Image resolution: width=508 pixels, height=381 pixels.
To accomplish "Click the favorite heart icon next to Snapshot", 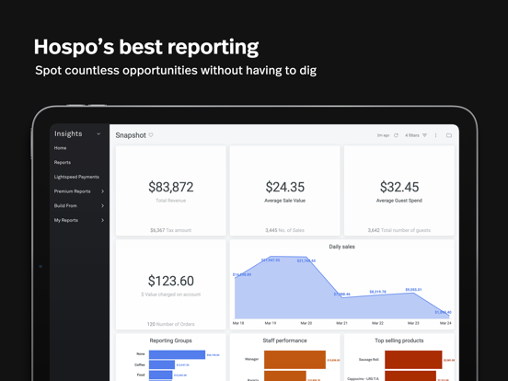I will [151, 135].
